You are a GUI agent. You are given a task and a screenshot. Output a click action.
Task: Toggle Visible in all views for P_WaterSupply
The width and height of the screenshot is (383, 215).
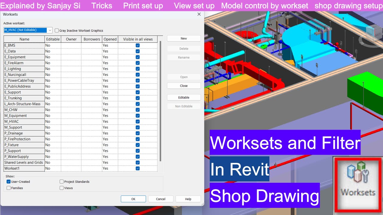[138, 156]
